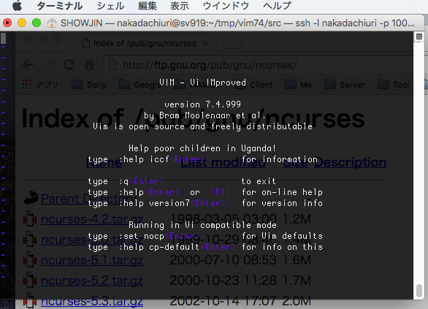Open the Google bookmarks folder

140,85
